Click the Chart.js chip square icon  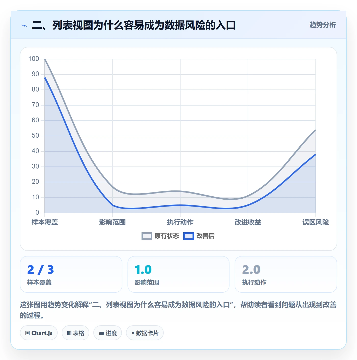coord(28,333)
